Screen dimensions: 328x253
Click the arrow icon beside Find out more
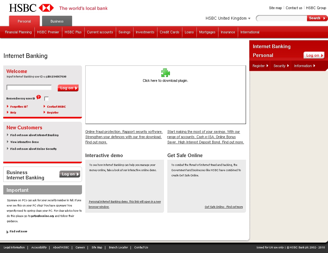pos(8,232)
